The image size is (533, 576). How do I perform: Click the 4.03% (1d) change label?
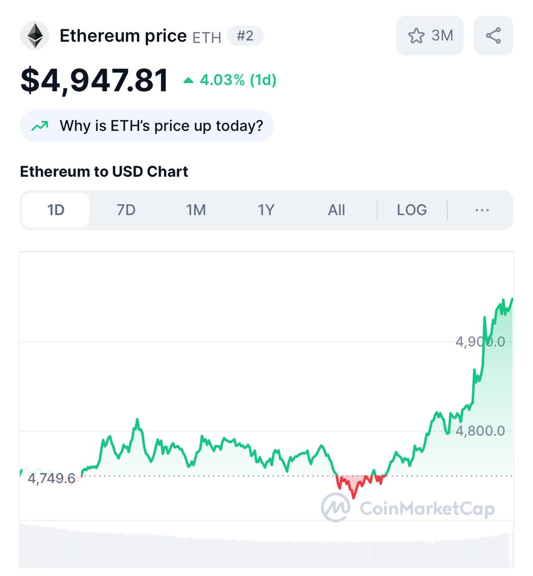point(238,80)
